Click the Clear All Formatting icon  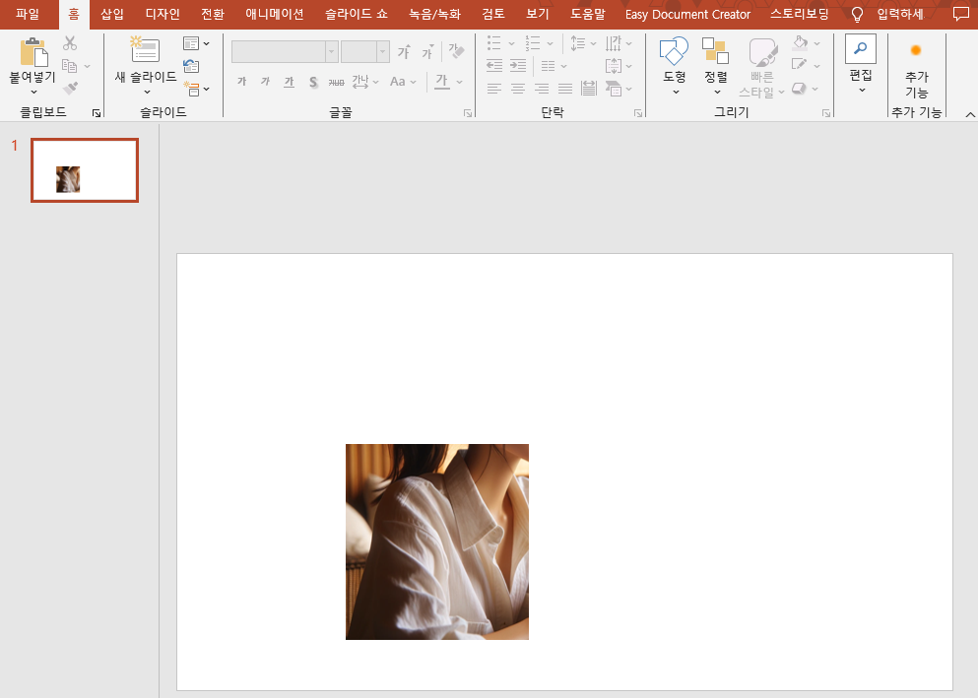[457, 51]
